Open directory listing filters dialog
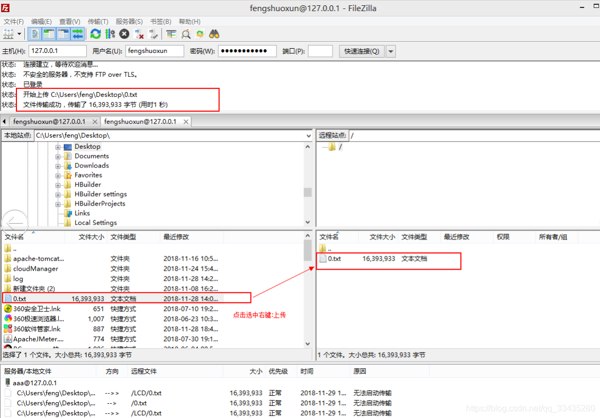The height and width of the screenshot is (418, 600). (171, 34)
